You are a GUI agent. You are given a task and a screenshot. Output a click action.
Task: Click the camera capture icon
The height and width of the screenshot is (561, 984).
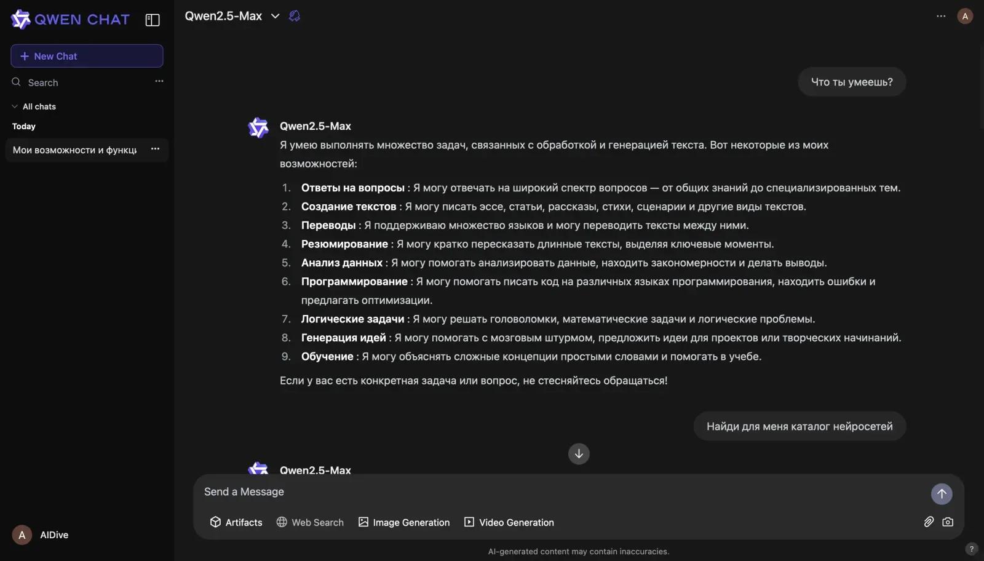click(948, 522)
